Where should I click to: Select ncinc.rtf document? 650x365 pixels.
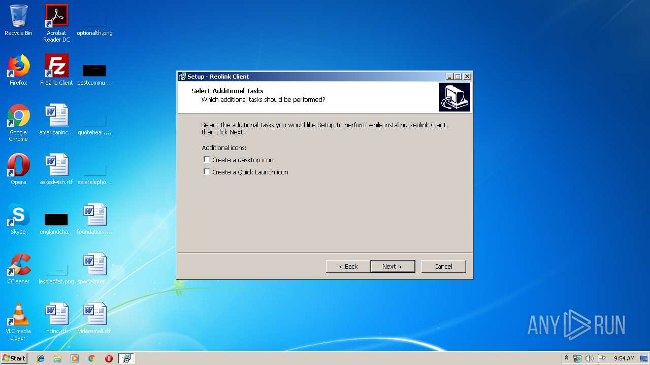click(x=56, y=318)
